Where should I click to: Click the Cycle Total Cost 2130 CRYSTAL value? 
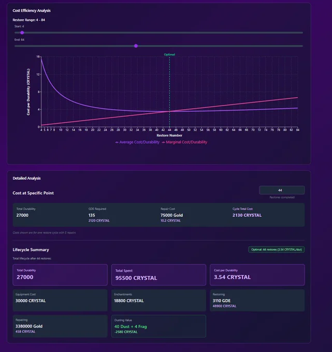[x=247, y=215]
